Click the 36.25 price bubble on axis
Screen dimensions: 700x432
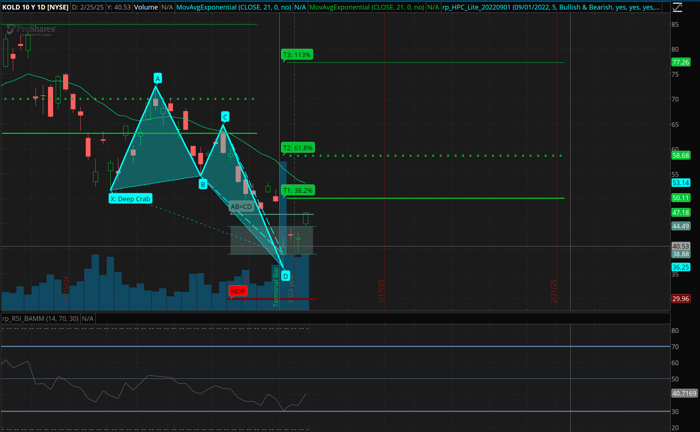click(x=681, y=267)
